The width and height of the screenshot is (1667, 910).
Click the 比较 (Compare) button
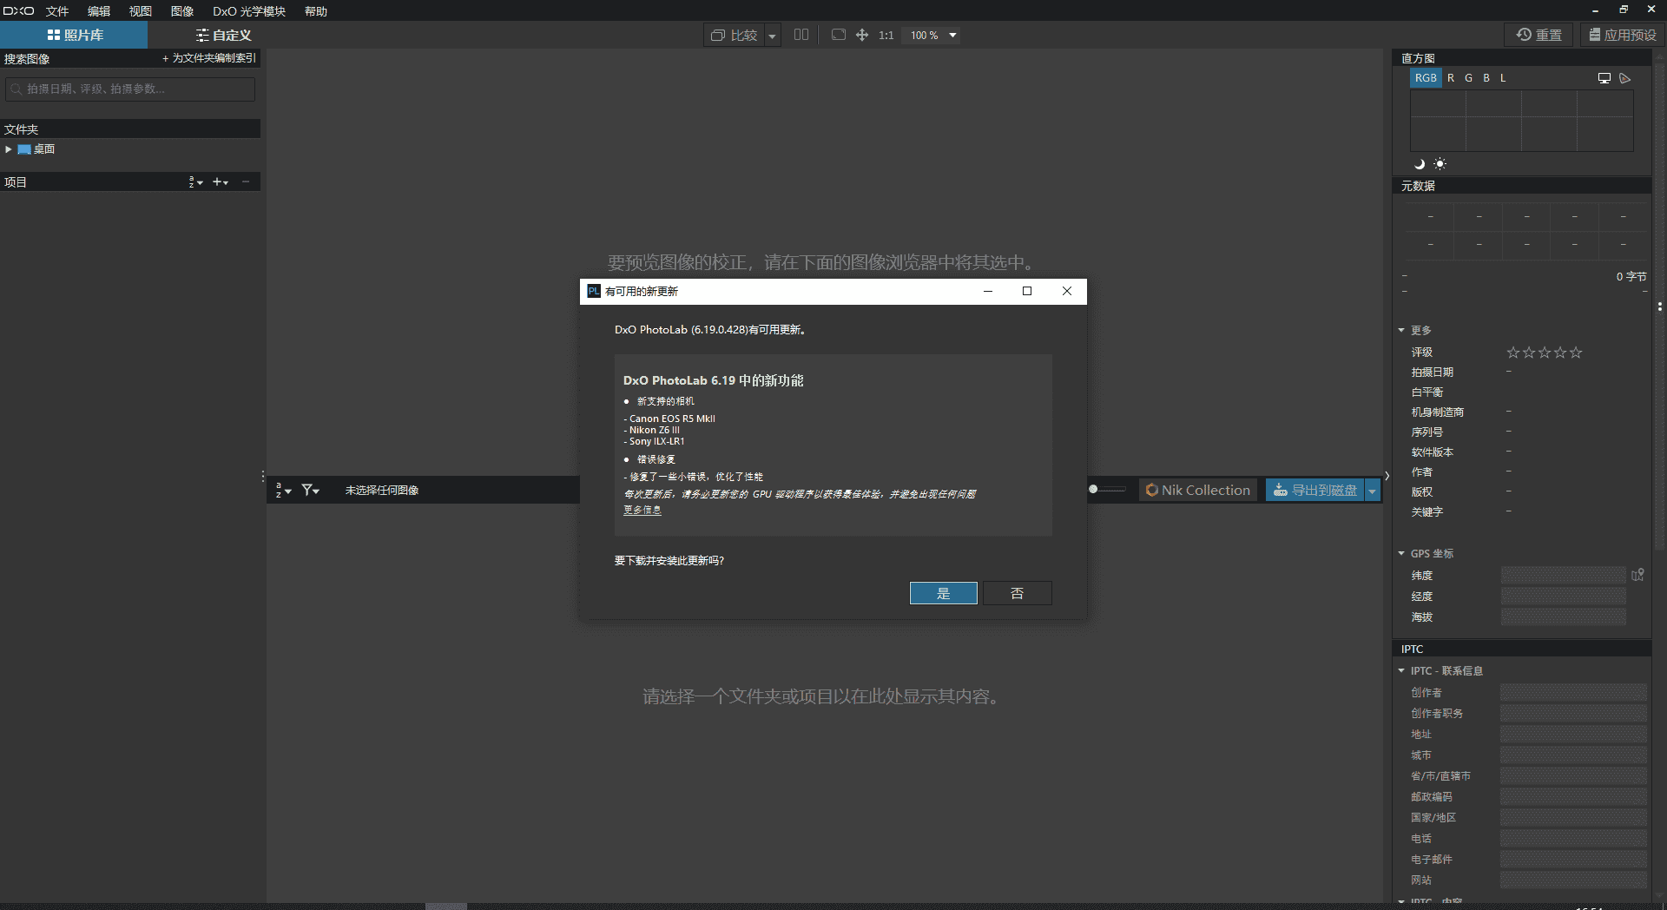[735, 35]
